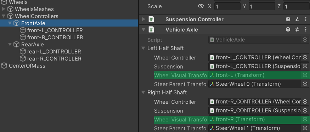Open Vehicle Axle component three-dot menu
The height and width of the screenshot is (132, 310).
coord(306,30)
